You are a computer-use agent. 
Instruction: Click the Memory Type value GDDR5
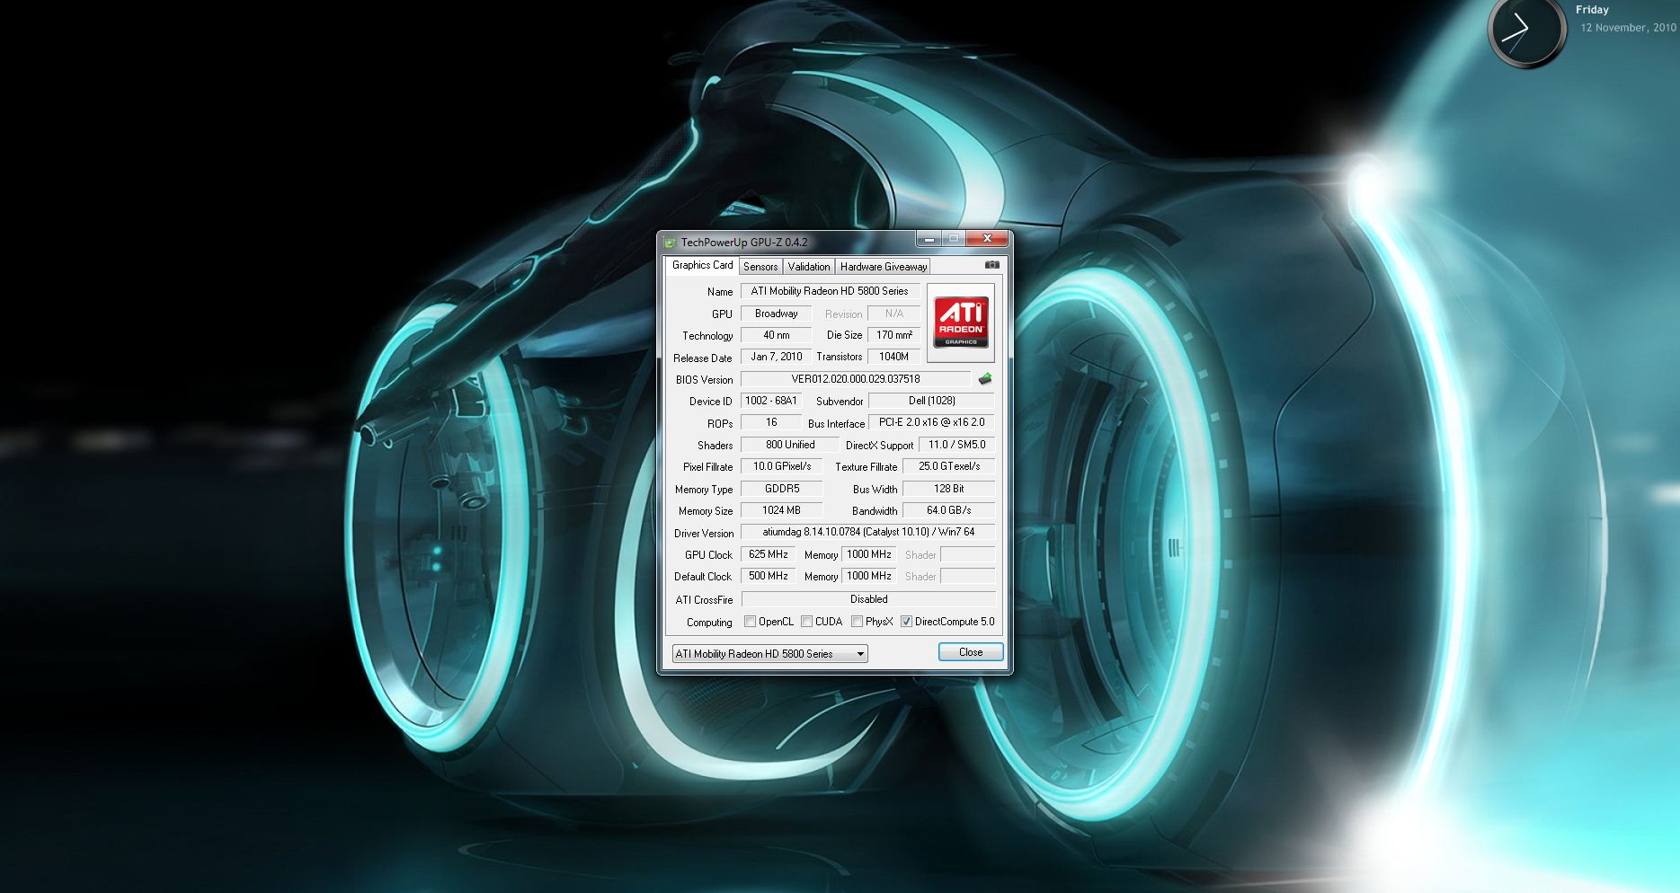[781, 489]
